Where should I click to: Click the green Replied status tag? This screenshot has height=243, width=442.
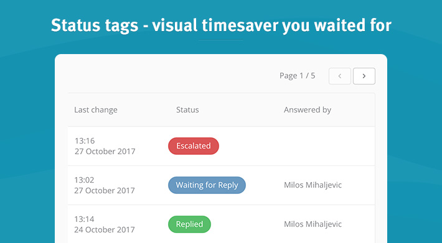[189, 224]
